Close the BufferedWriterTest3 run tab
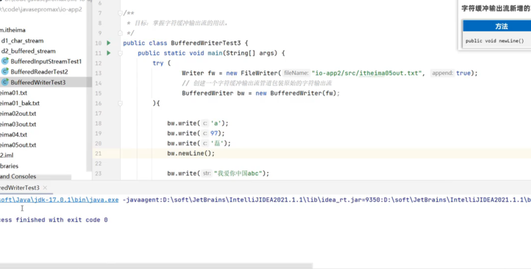Screen dimensions: 531x269 [x=45, y=188]
